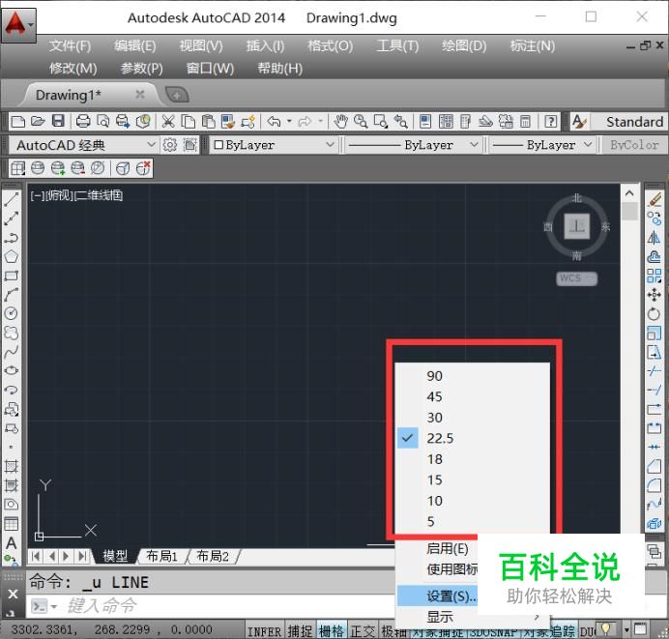Screen dimensions: 669x639
Task: Close the Drawing1 file tab
Action: point(139,95)
